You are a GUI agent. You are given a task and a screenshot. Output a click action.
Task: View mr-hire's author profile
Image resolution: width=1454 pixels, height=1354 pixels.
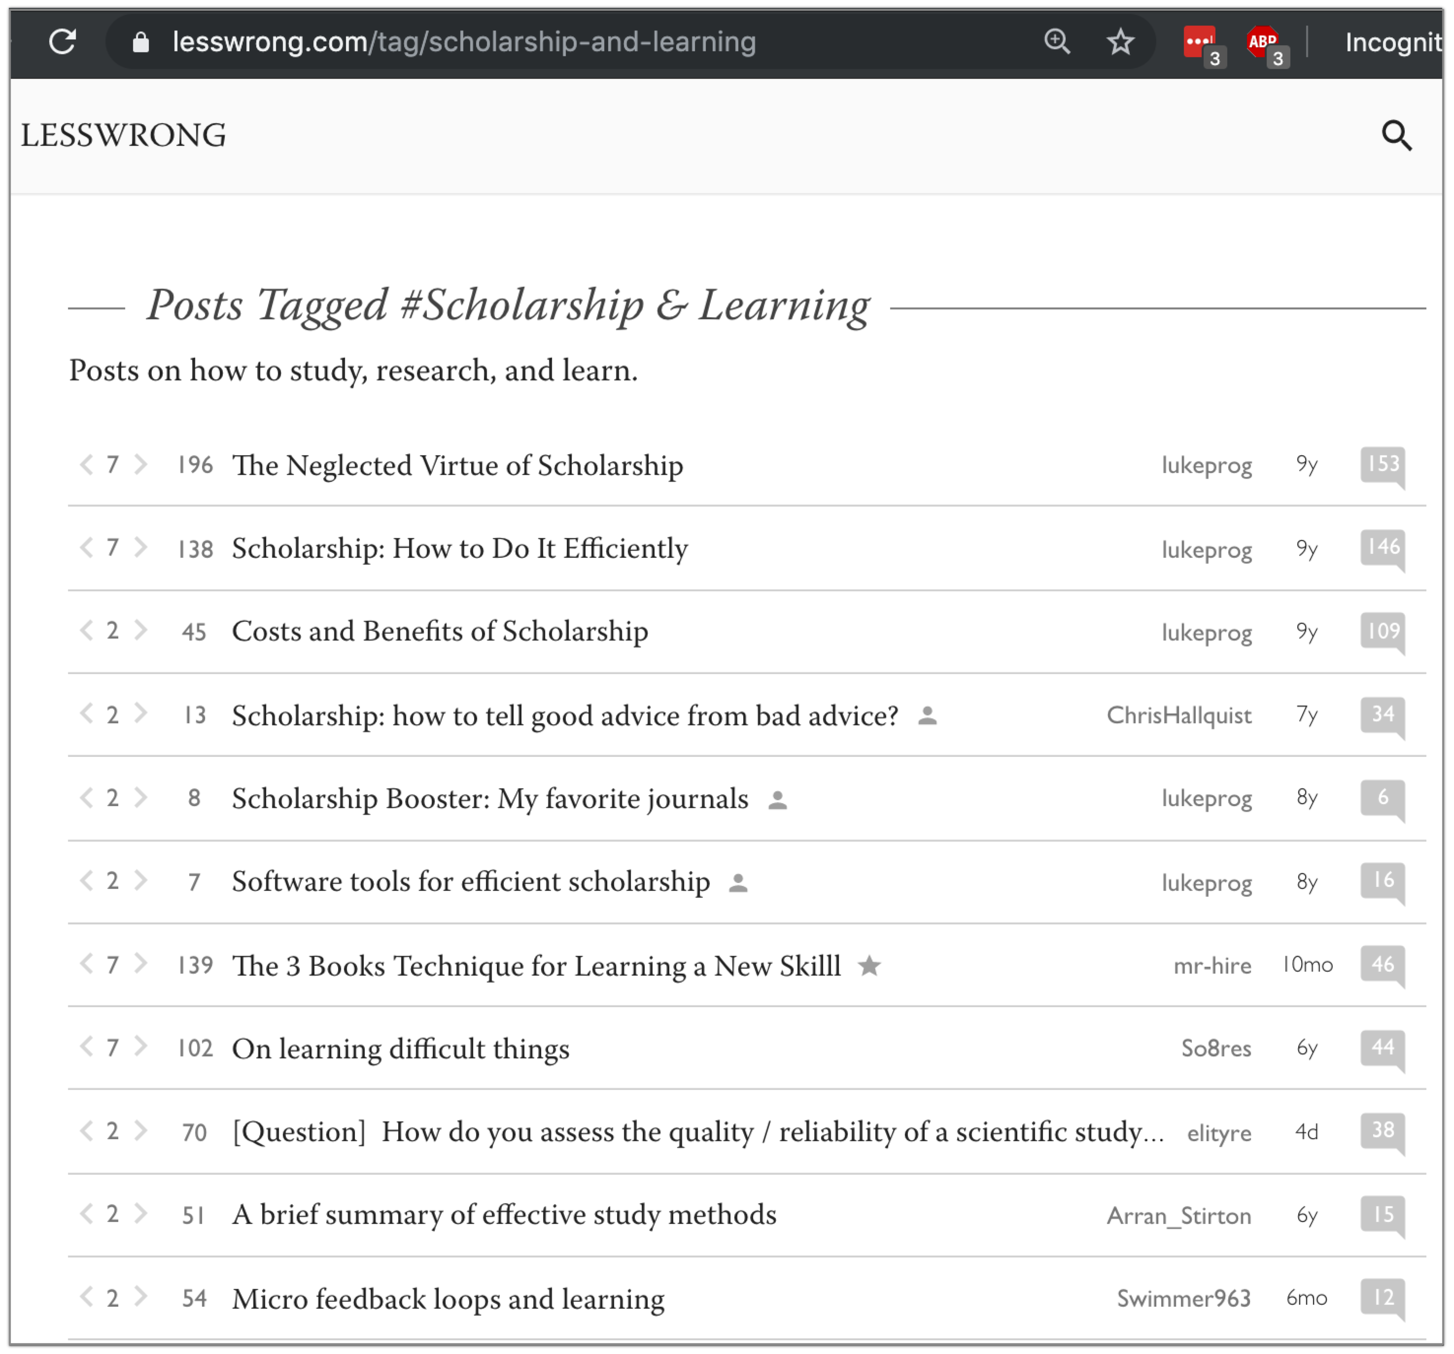point(1212,966)
